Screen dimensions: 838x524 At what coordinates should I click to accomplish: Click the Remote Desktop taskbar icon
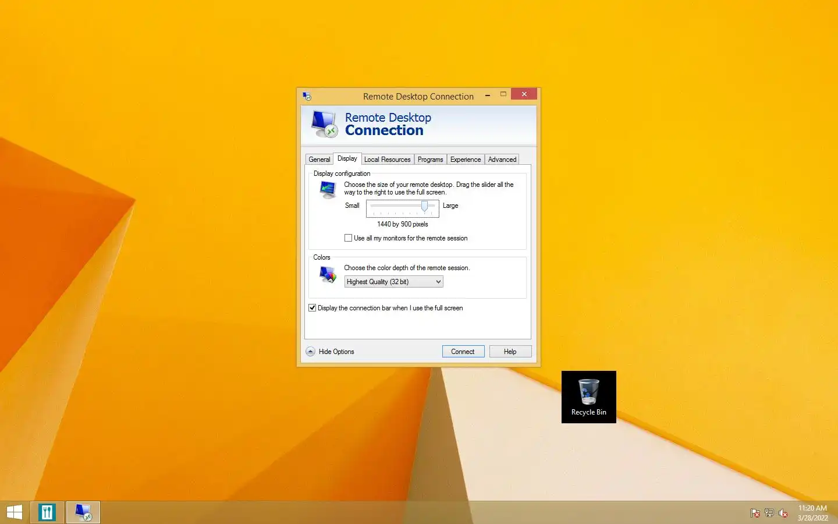83,512
